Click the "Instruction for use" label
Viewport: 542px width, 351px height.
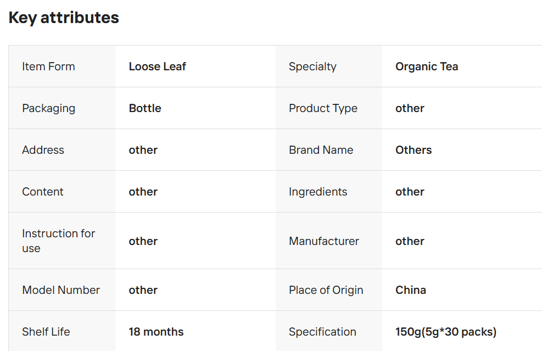point(58,241)
